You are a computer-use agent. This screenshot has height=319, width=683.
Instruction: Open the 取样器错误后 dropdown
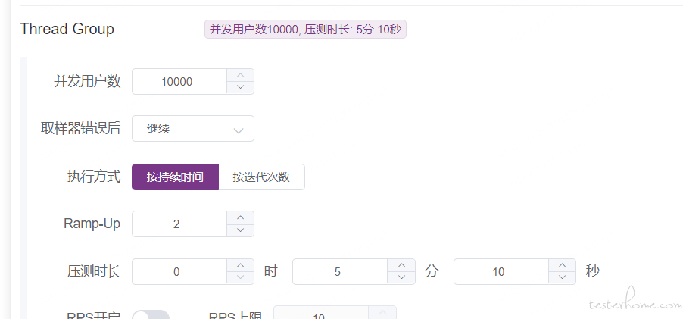click(x=193, y=129)
